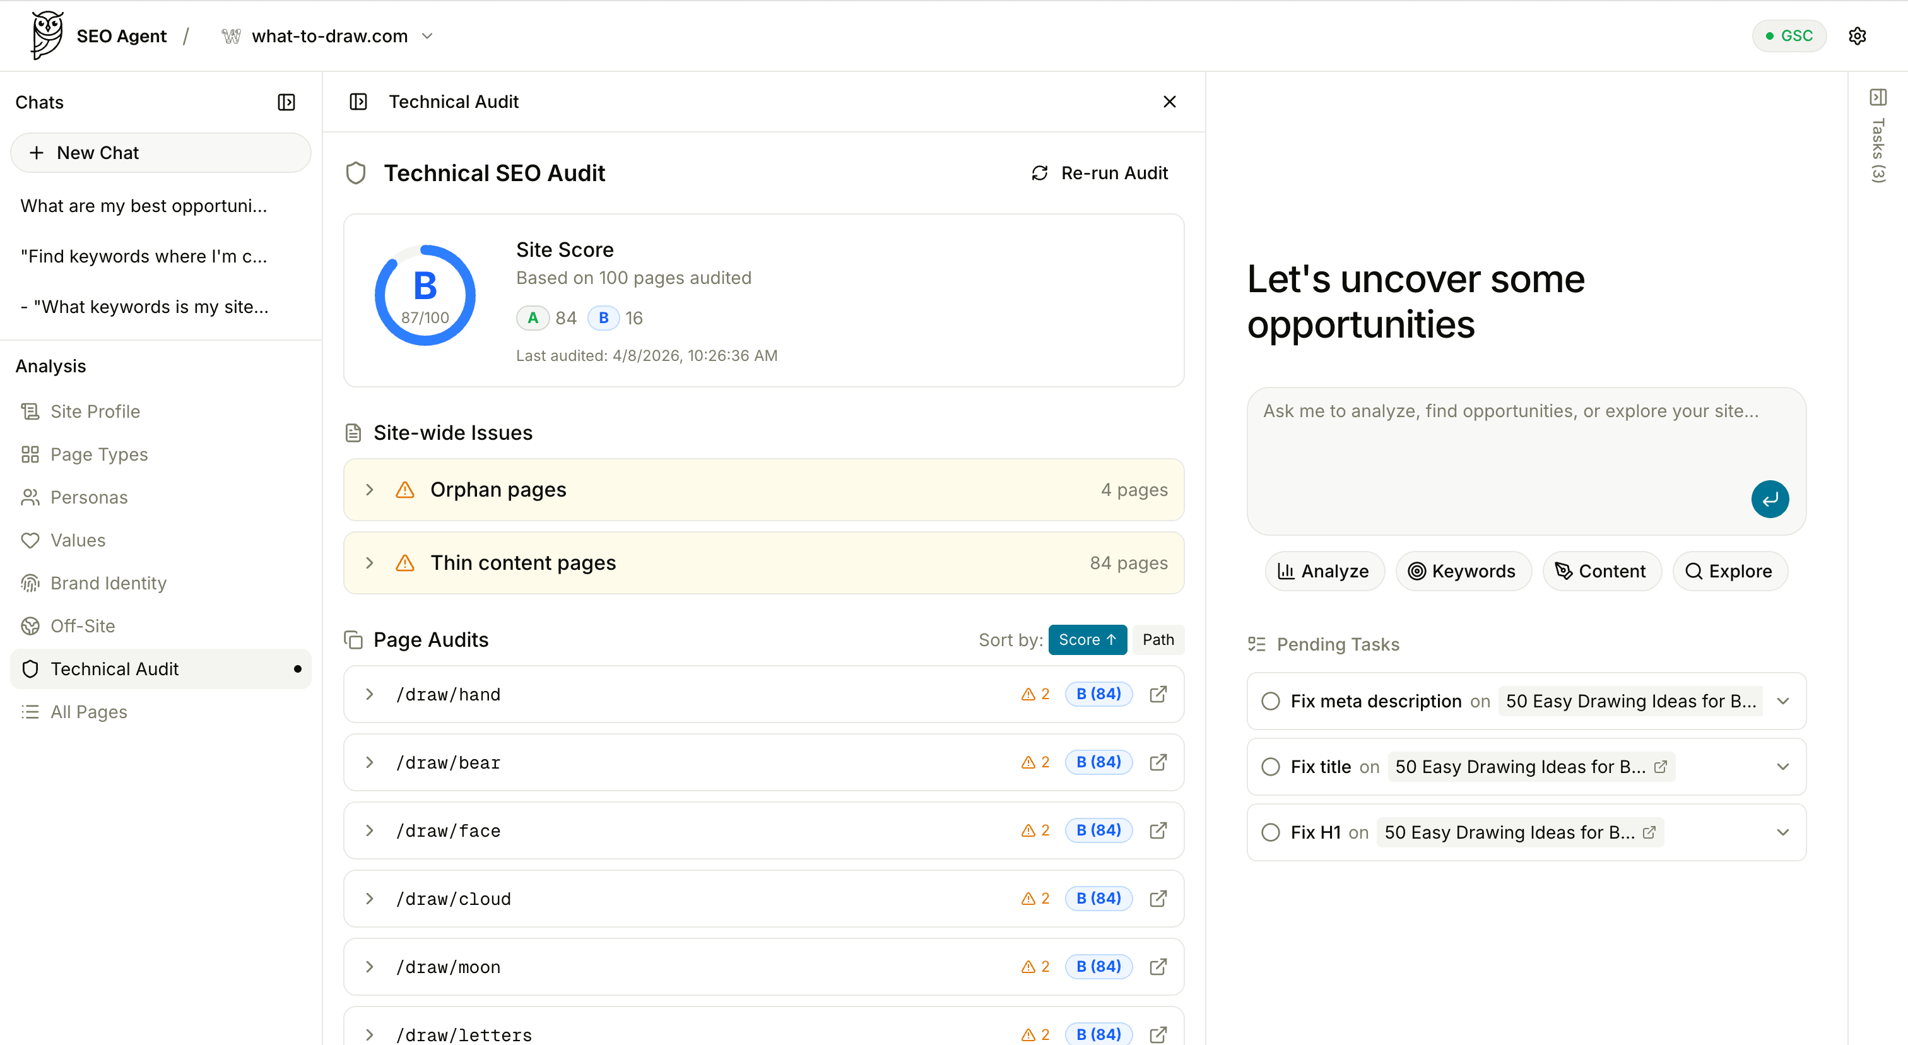1908x1045 pixels.
Task: Open external link for /draw/cloud
Action: point(1158,899)
